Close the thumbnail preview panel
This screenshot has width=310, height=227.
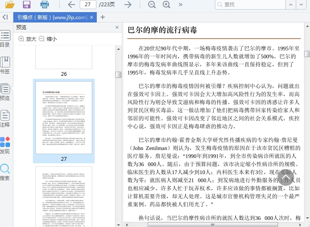[x=117, y=27]
